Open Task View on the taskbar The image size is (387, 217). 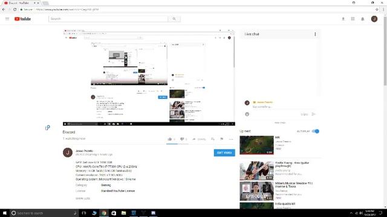point(84,213)
